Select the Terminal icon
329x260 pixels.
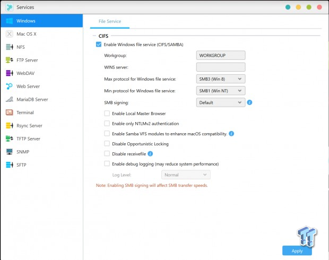click(9, 112)
